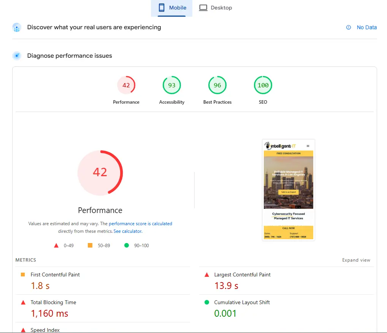The image size is (387, 333).
Task: Click the orange square icon for First Contentful Paint
Action: click(x=23, y=275)
